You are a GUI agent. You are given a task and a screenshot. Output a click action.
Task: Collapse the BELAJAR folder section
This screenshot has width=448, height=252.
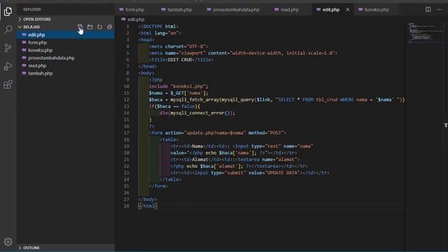[x=31, y=27]
